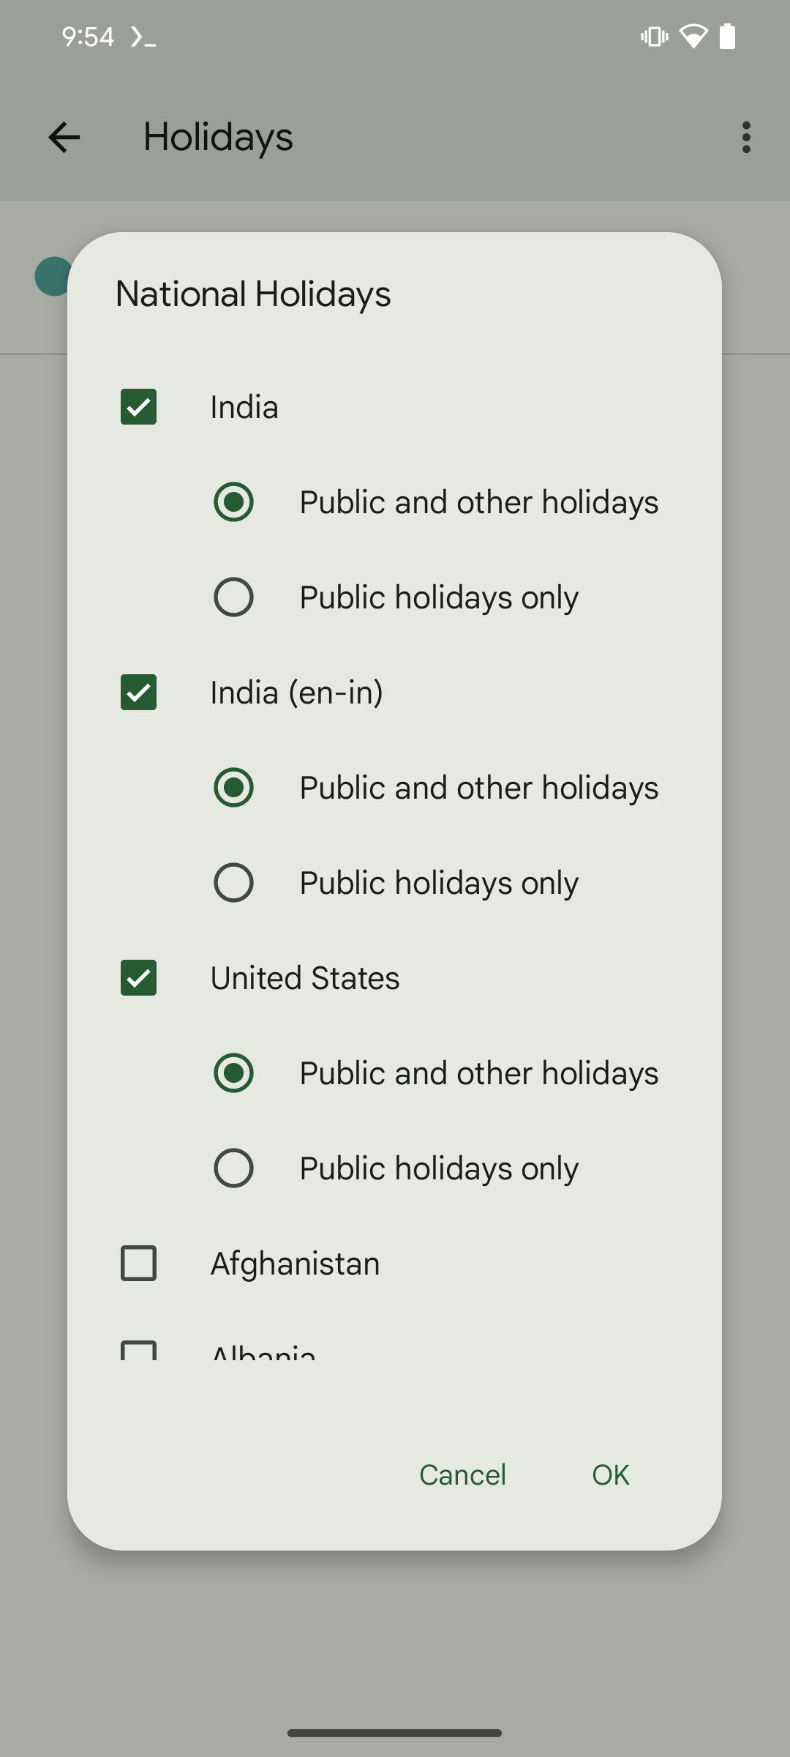The height and width of the screenshot is (1757, 790).
Task: Tap the vibrate mode status icon
Action: pos(654,36)
